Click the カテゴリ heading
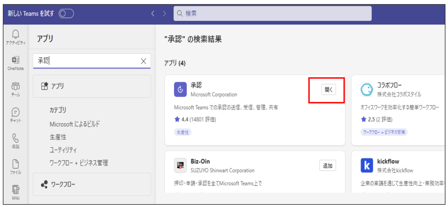This screenshot has width=448, height=207. [58, 110]
